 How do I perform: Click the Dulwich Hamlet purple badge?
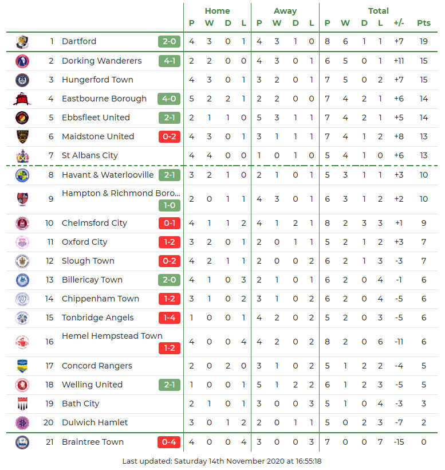[x=22, y=422]
